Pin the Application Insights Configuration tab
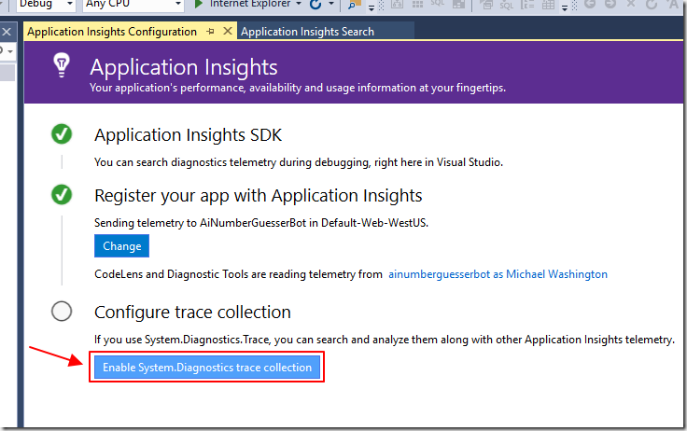The image size is (687, 431). point(211,32)
